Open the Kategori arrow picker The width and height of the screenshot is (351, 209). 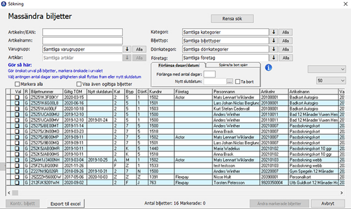[274, 32]
